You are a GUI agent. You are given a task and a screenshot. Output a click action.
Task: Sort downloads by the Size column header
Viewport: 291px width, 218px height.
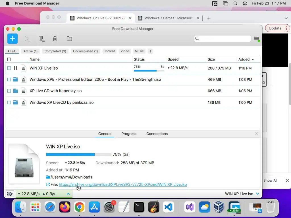pyautogui.click(x=211, y=59)
